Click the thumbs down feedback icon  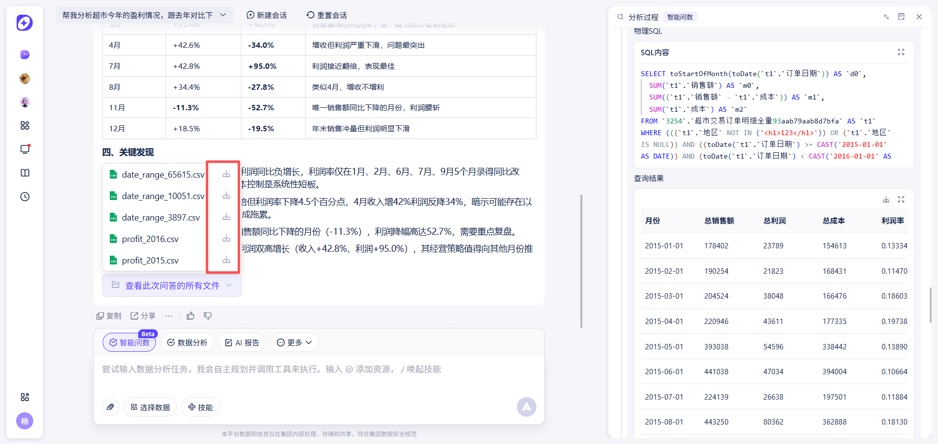coord(208,316)
